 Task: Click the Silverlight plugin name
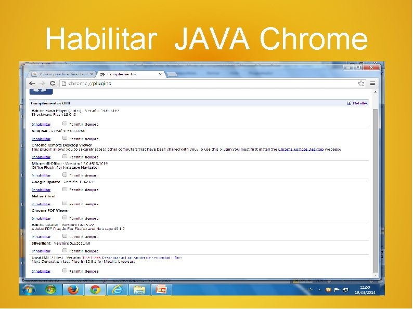tap(41, 244)
